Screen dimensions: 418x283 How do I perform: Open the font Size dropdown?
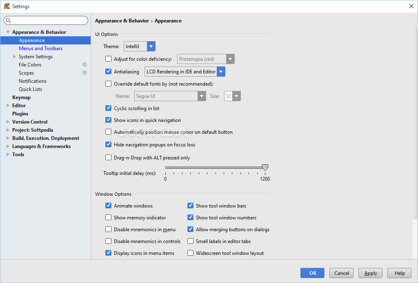236,96
